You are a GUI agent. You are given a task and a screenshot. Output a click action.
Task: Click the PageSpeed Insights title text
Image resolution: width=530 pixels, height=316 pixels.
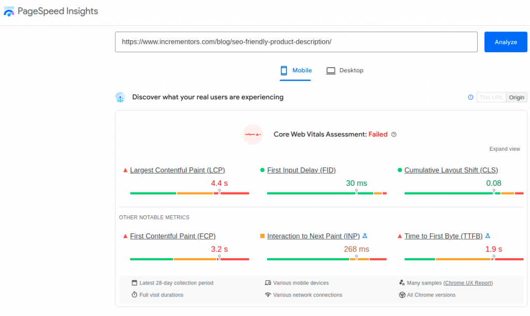[58, 11]
